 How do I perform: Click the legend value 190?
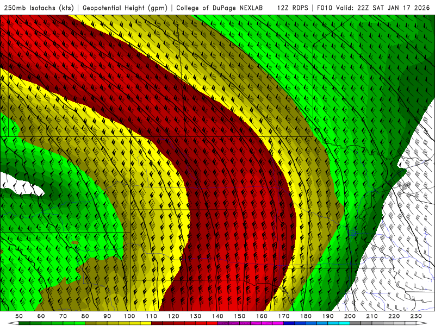point(328,316)
